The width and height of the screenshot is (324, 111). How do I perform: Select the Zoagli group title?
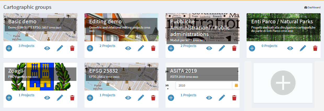(16, 71)
